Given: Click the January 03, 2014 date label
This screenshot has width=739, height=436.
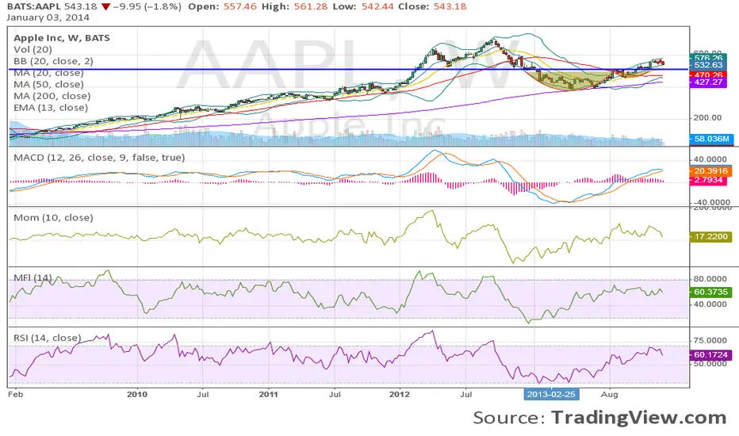Looking at the screenshot, I should [x=48, y=17].
